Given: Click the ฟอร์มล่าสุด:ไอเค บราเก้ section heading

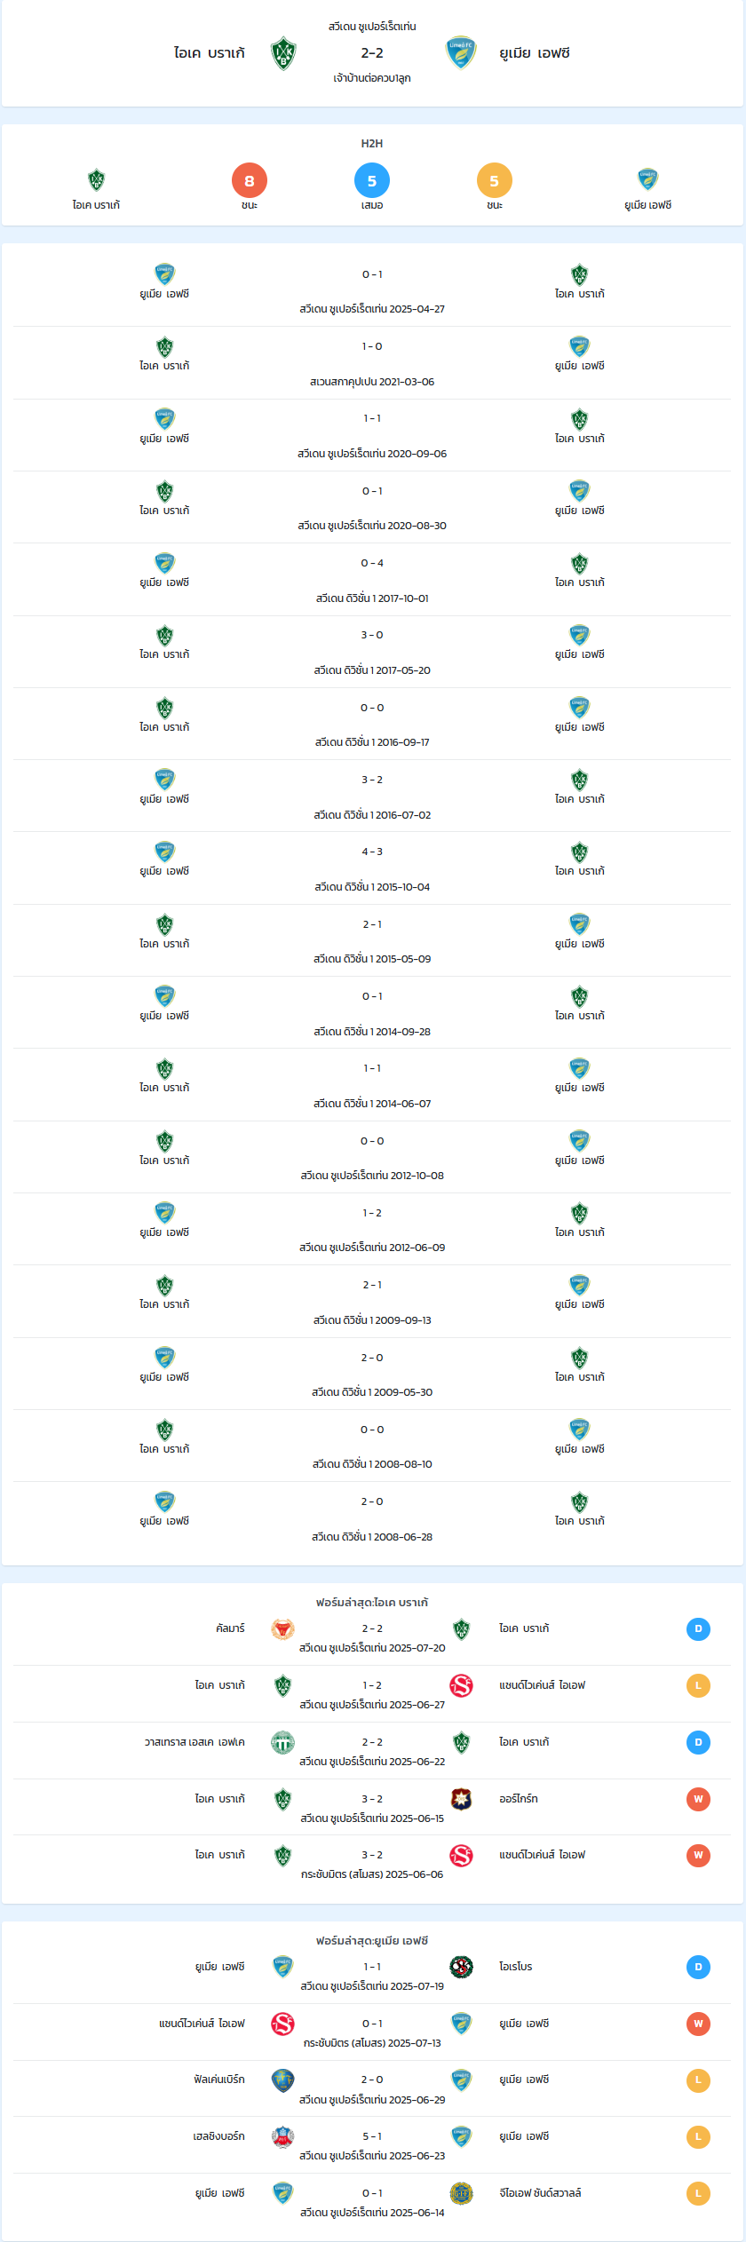Looking at the screenshot, I should tap(372, 1603).
